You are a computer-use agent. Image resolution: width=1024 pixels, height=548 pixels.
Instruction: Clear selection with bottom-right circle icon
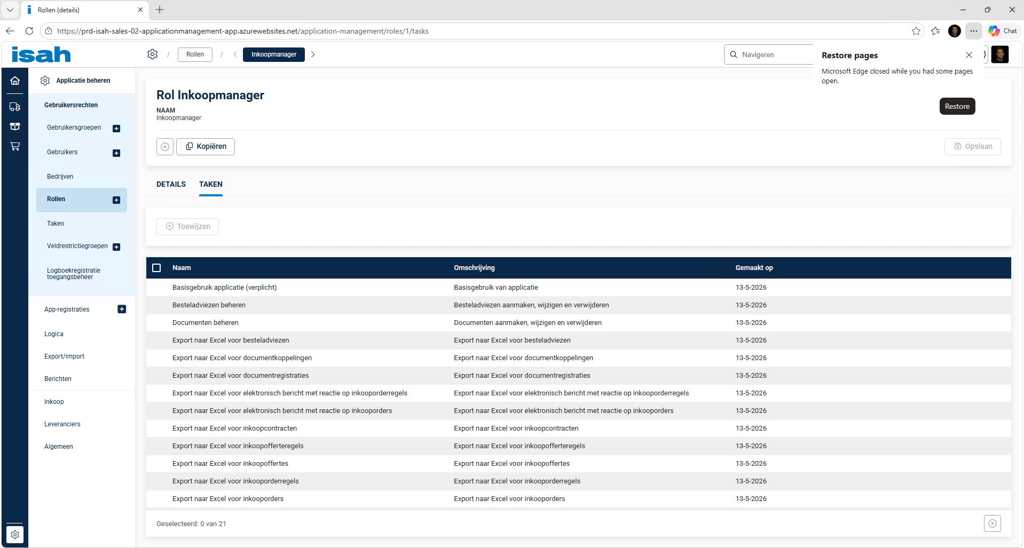click(993, 523)
